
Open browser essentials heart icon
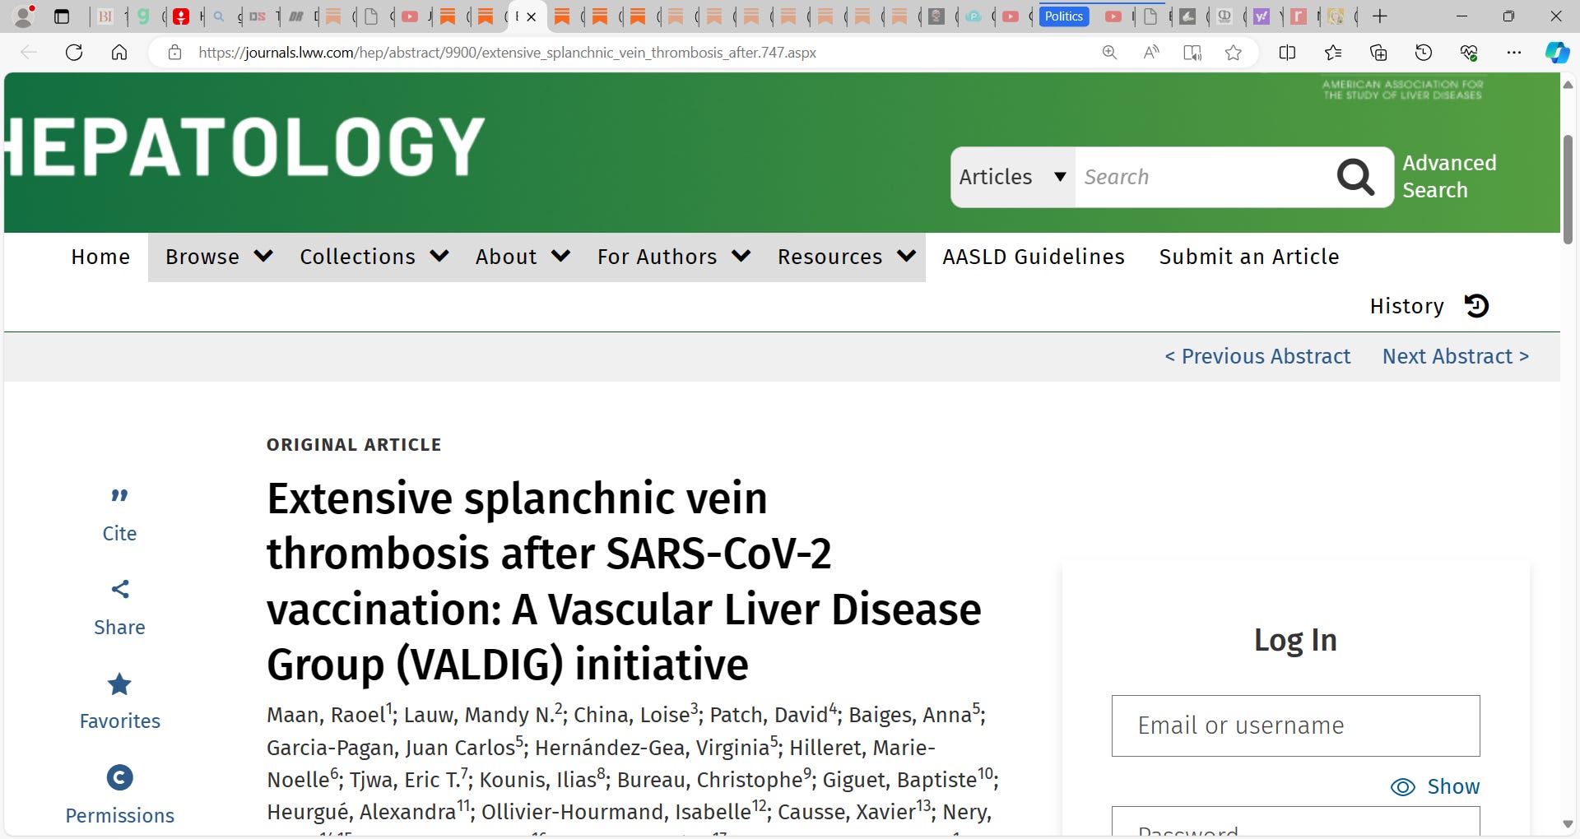click(1469, 53)
